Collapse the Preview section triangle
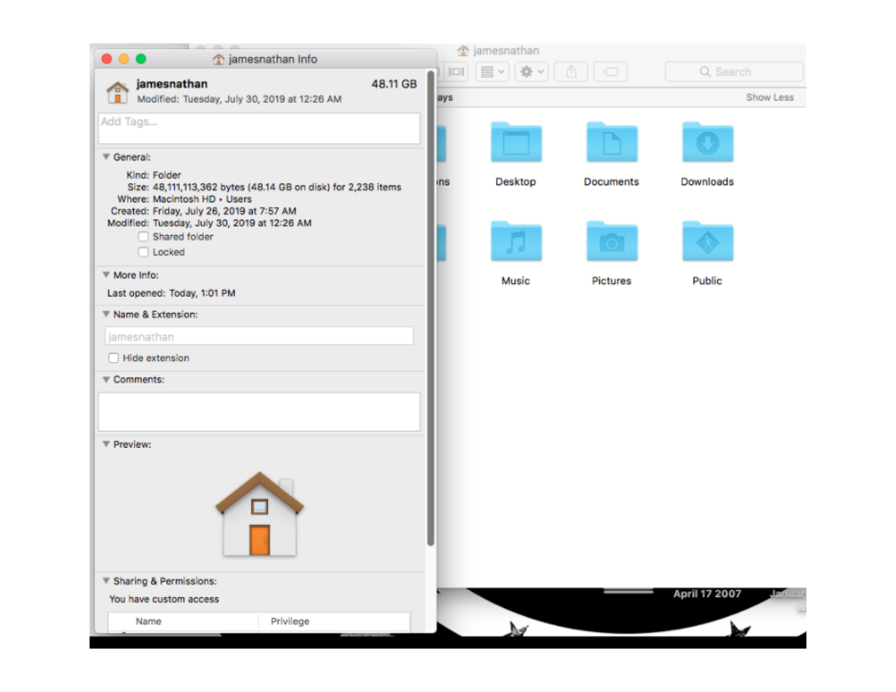Screen dimensions: 896x692 106,444
